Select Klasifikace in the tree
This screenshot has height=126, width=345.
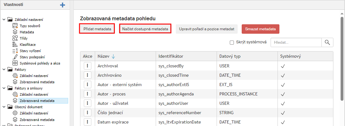tap(28, 45)
